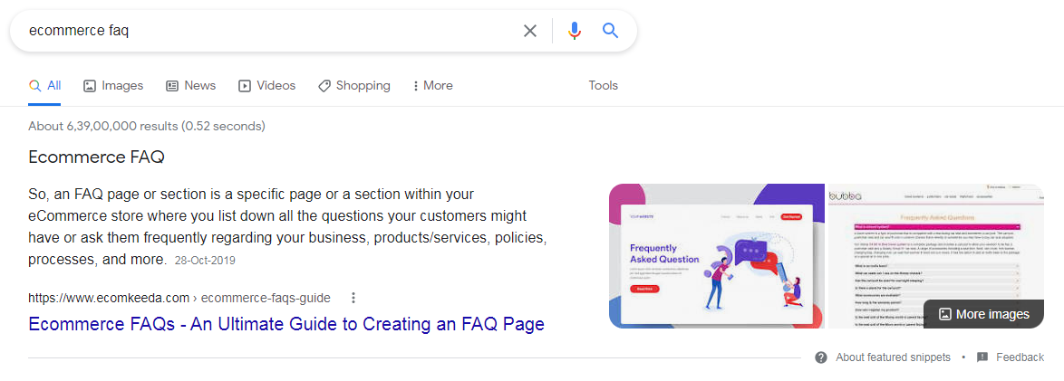
Task: Click the Feedback link
Action: click(x=1020, y=357)
